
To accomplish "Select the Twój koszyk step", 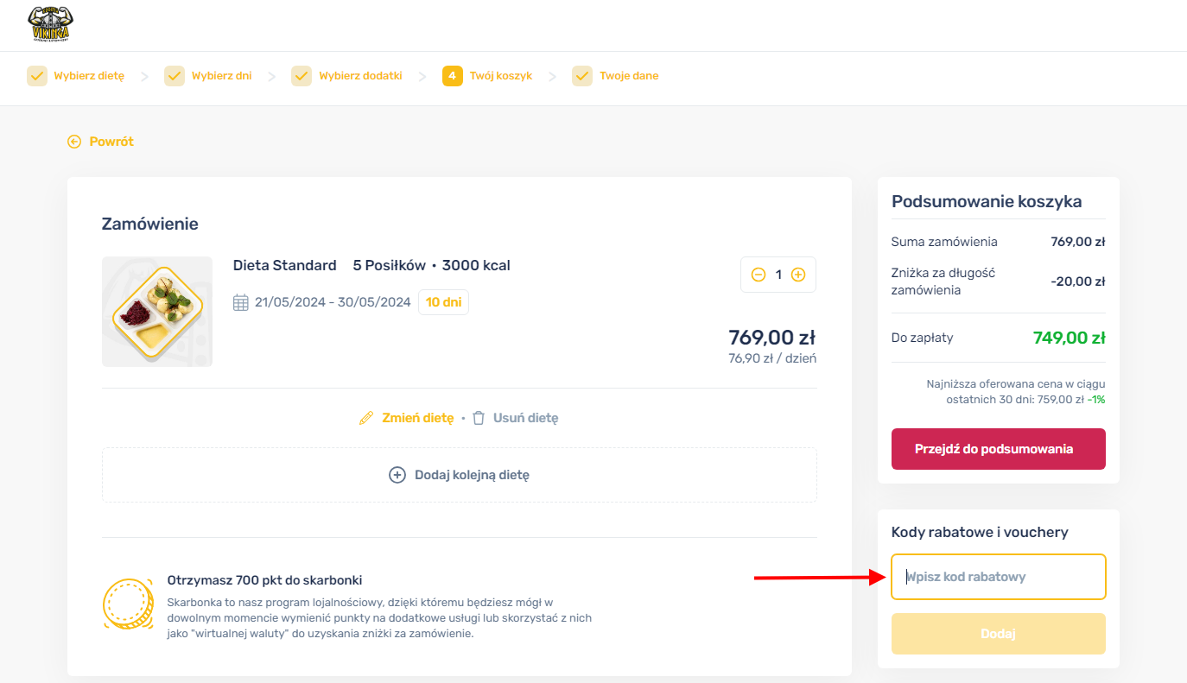I will tap(487, 76).
